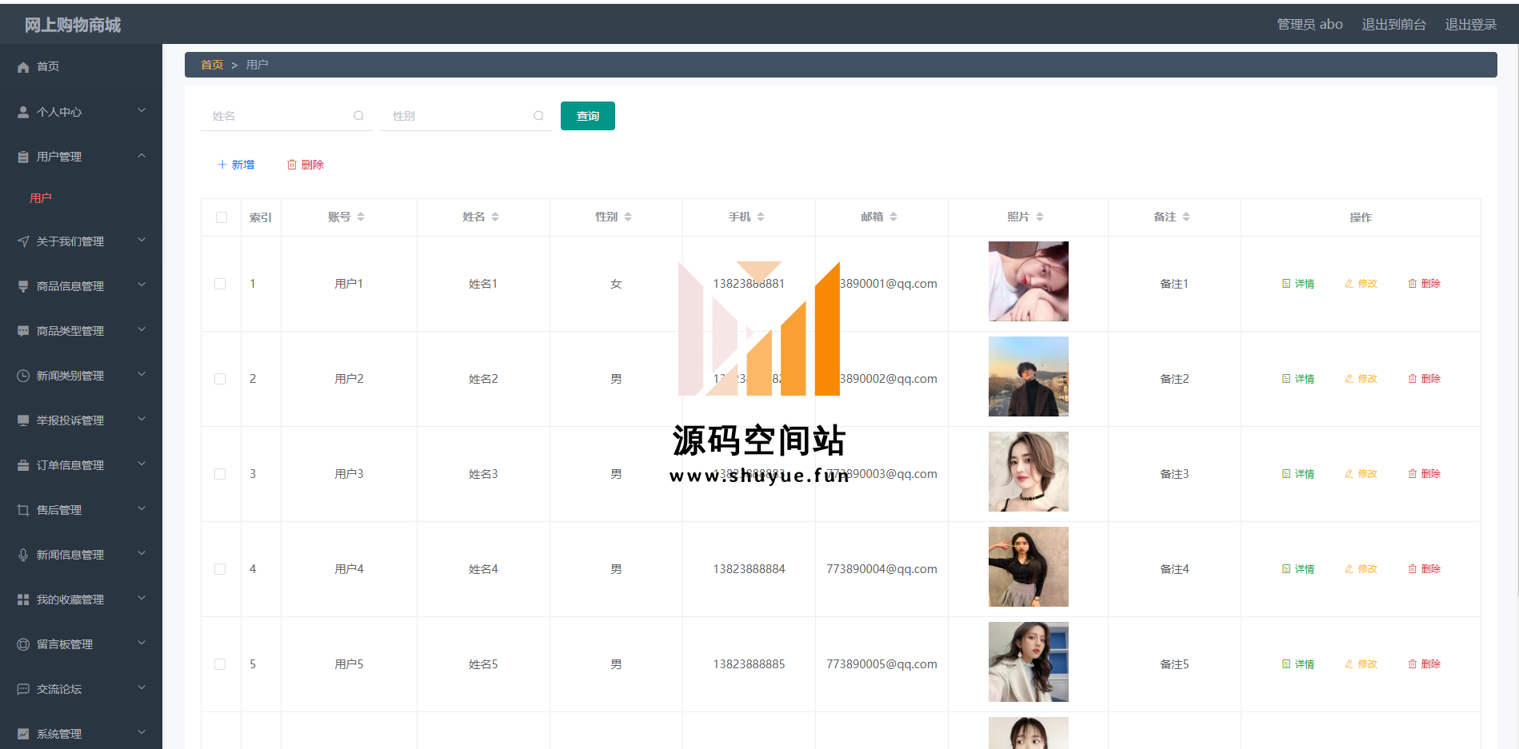Click the person icon for 个人中心
Screen dimensions: 1519x749
23,112
